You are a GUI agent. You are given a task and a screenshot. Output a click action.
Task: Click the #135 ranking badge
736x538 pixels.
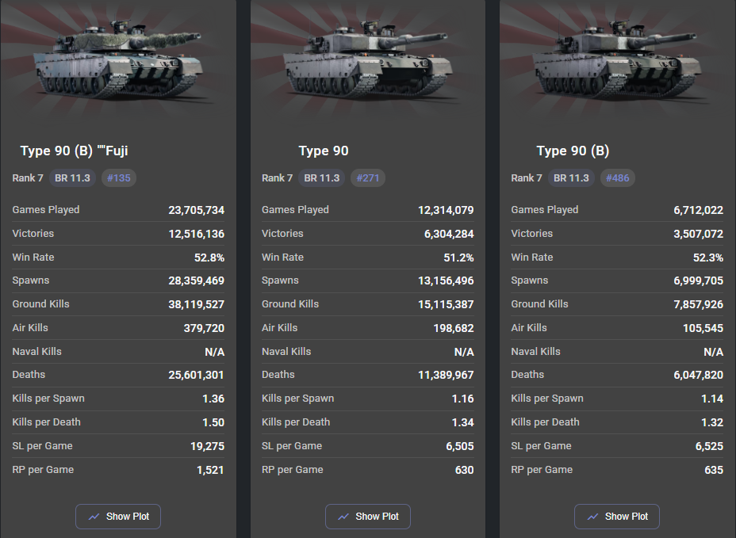point(119,178)
